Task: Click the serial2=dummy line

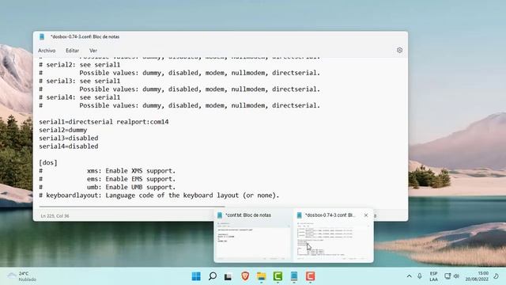Action: tap(63, 130)
